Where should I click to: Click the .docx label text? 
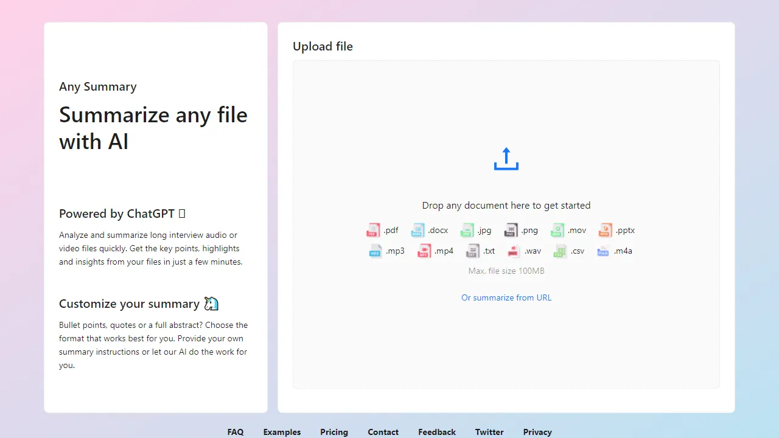(x=438, y=230)
